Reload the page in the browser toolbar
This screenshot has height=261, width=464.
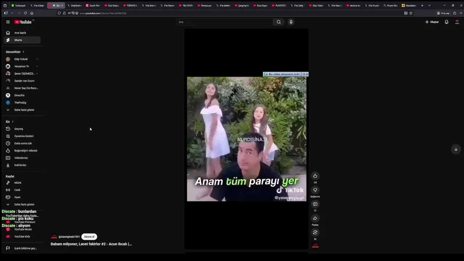click(25, 13)
